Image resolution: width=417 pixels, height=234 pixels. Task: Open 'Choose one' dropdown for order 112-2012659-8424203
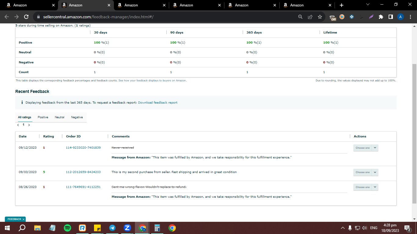point(366,172)
